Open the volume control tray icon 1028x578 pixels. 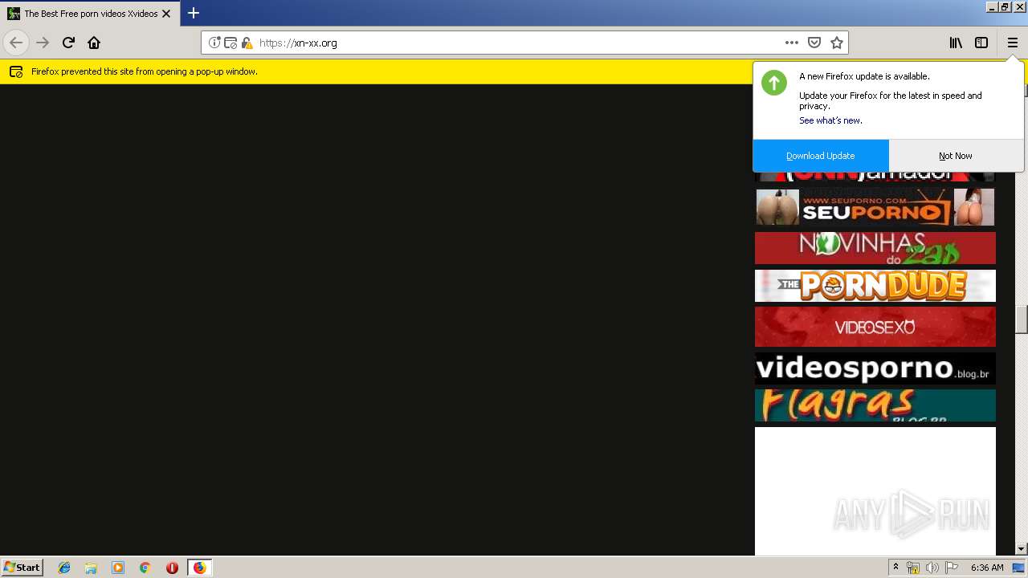point(932,568)
